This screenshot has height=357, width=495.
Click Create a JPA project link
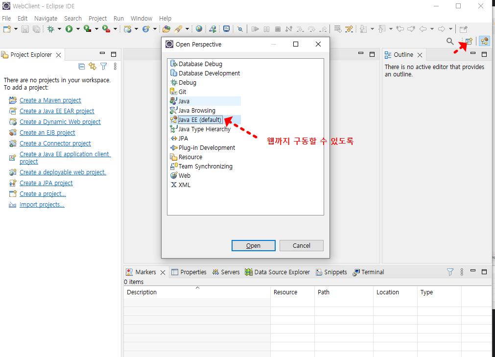point(46,183)
